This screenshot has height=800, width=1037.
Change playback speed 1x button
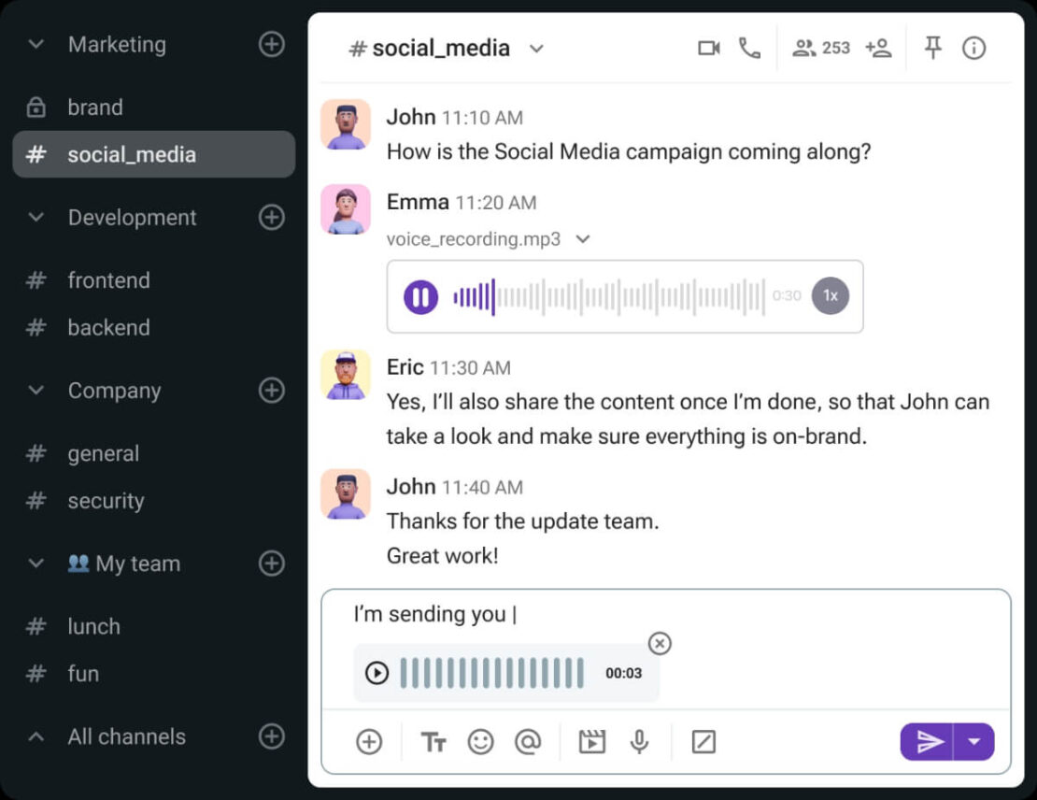[x=831, y=295]
